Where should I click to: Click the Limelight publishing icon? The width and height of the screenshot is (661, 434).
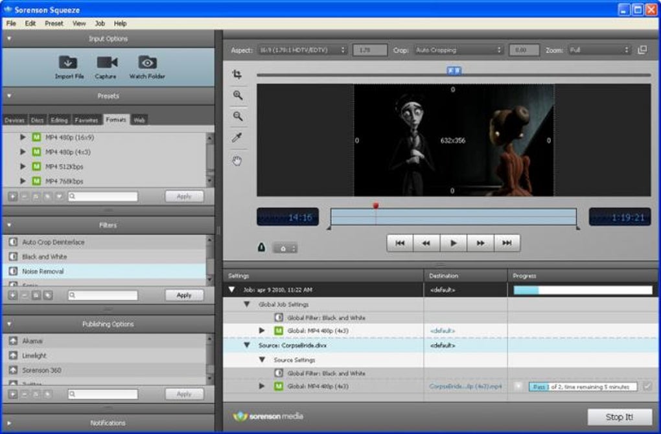[13, 355]
